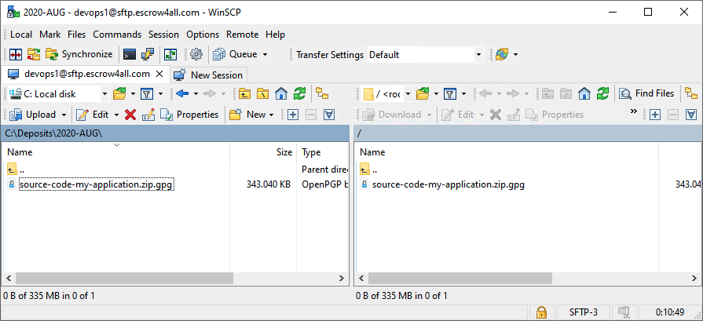
Task: Open the New Session tab
Action: tap(208, 75)
